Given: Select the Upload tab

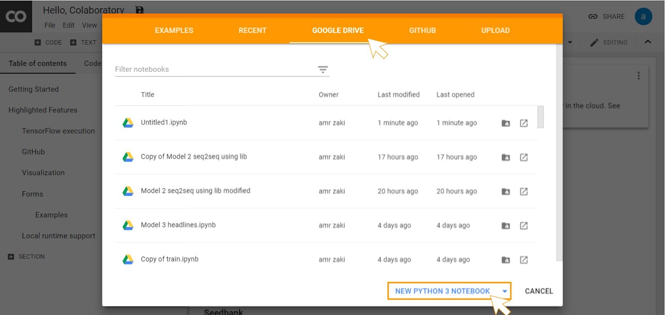Looking at the screenshot, I should 495,30.
